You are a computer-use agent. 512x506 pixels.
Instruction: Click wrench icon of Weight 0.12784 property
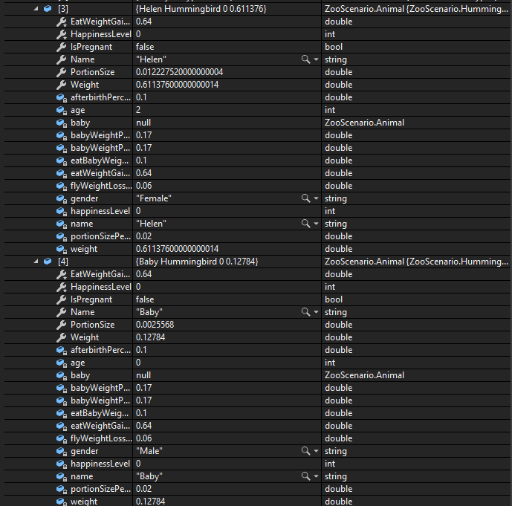coord(62,337)
